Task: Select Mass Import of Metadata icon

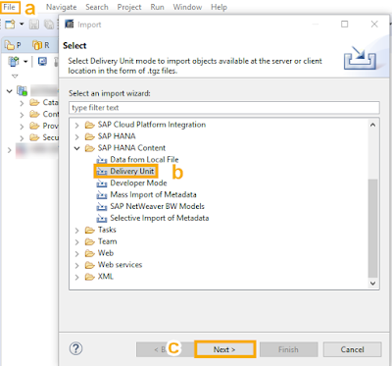Action: pos(102,195)
